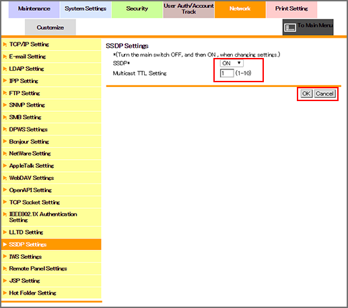Click the Cancel button
348x308 pixels.
324,94
